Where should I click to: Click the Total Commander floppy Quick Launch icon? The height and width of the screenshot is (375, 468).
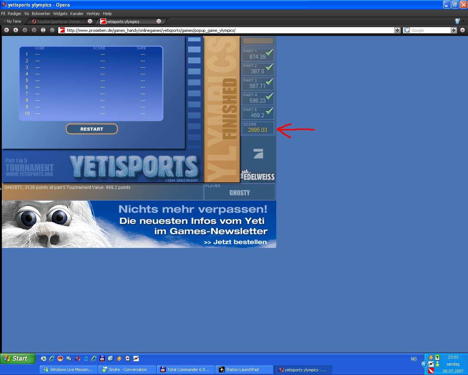pos(102,359)
